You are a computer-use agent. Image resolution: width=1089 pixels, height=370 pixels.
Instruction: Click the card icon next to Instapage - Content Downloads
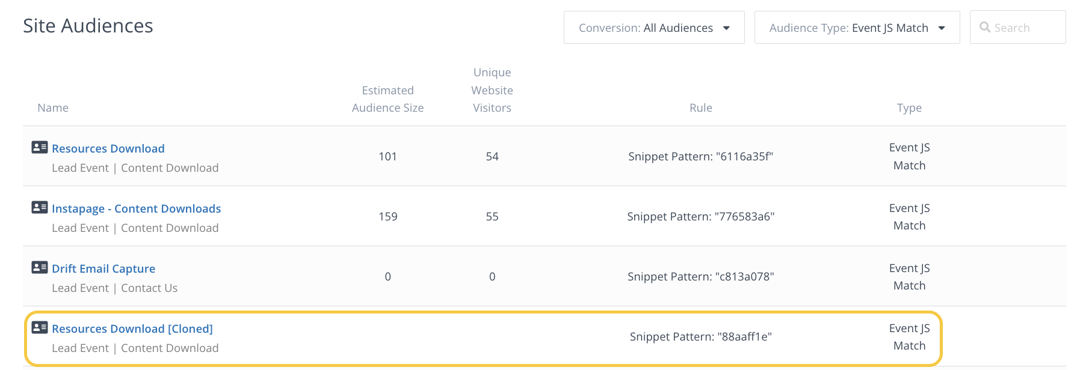click(40, 207)
